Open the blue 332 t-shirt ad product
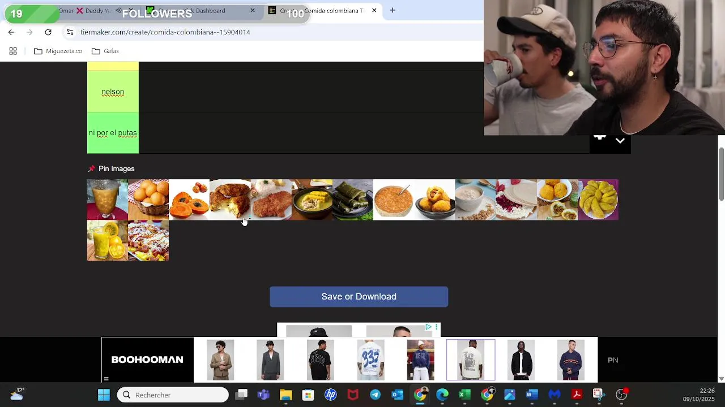 [x=371, y=360]
